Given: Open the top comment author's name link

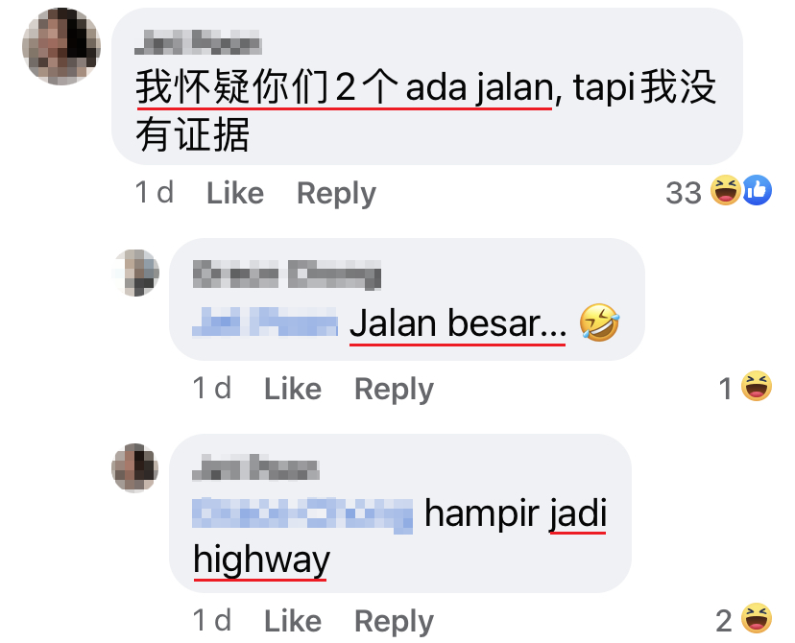Looking at the screenshot, I should click(x=198, y=42).
